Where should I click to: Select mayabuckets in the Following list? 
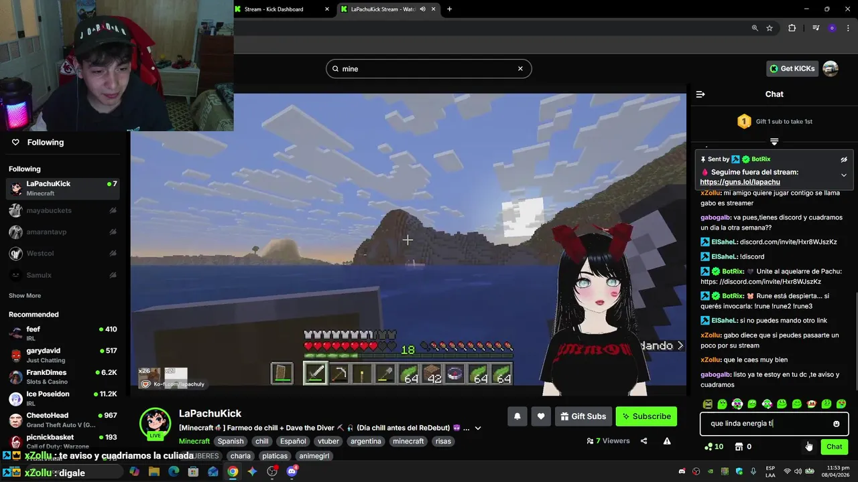[x=63, y=210]
